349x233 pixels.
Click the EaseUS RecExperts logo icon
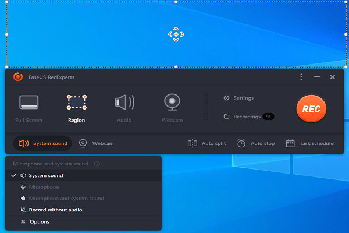click(18, 77)
